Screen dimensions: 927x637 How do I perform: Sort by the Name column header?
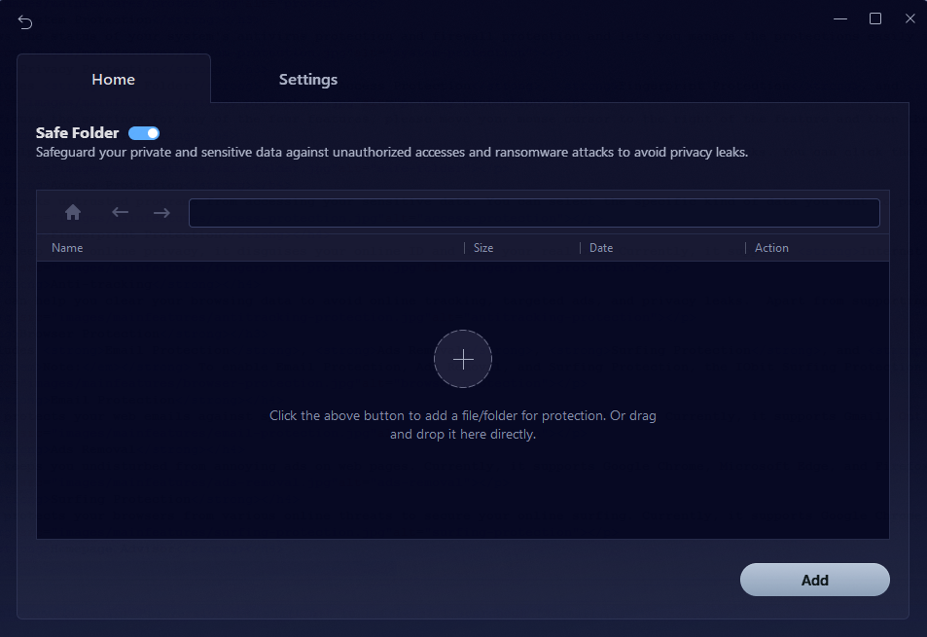67,248
